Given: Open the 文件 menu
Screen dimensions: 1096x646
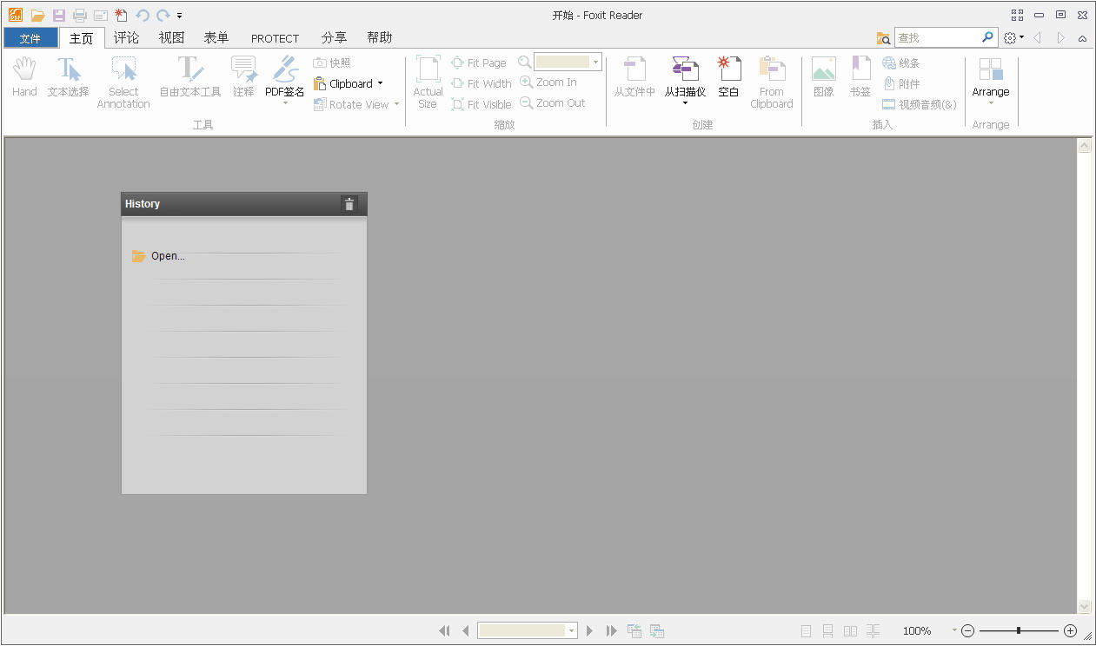Looking at the screenshot, I should (x=30, y=37).
